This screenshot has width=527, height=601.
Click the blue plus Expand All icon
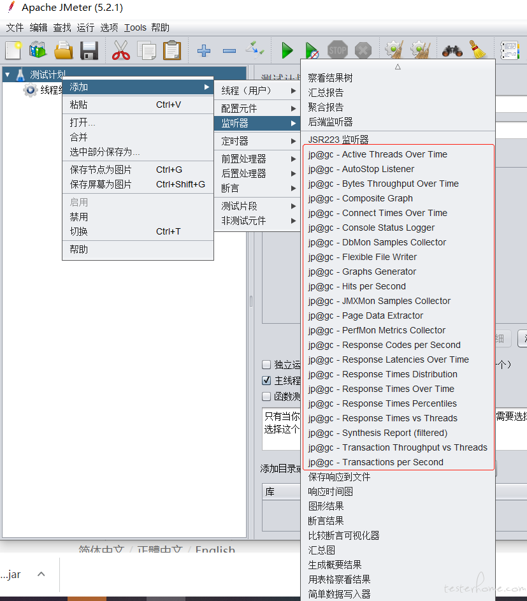pos(204,50)
